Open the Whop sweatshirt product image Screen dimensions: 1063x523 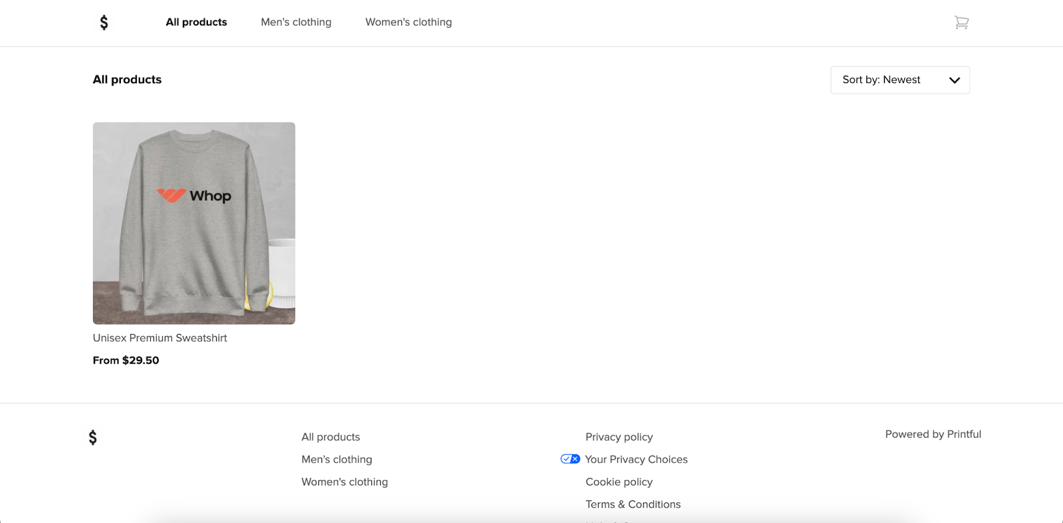coord(194,223)
